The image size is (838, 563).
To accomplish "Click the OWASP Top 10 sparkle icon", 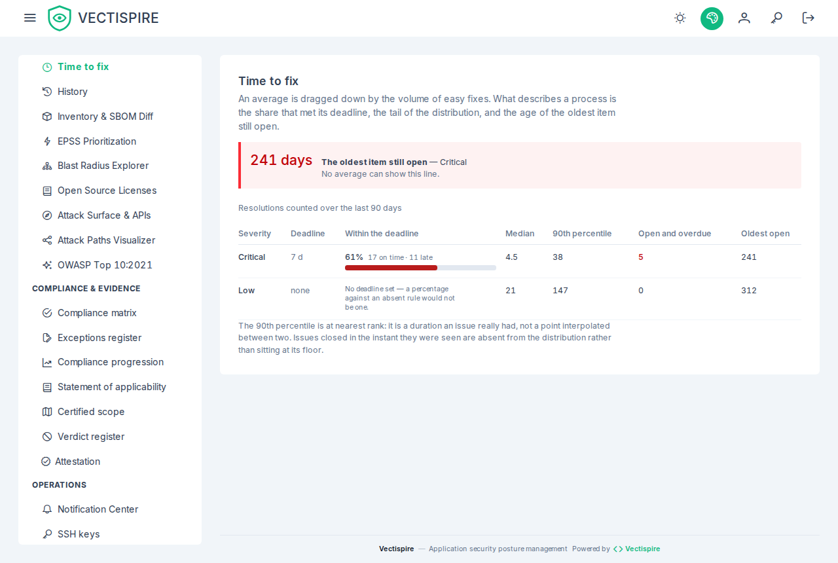I will click(47, 265).
